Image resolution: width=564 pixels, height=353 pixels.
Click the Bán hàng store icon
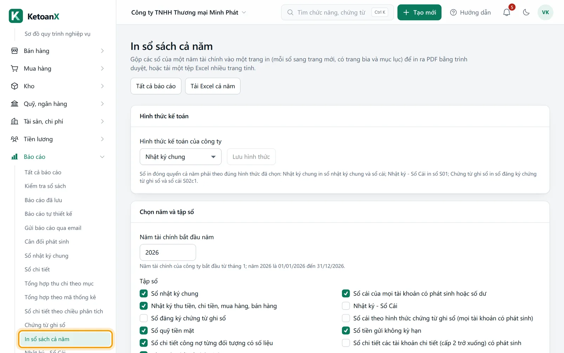coord(14,51)
